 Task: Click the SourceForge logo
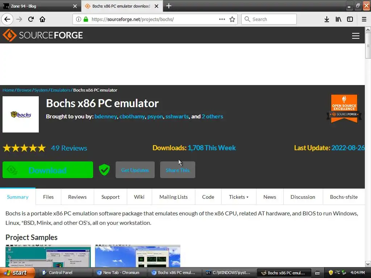pos(43,35)
